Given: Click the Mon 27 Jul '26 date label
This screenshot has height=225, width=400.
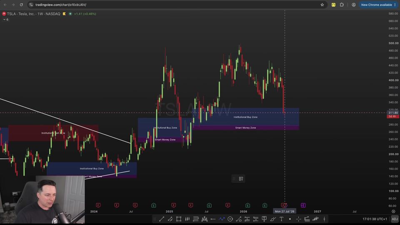Looking at the screenshot, I should (x=285, y=212).
